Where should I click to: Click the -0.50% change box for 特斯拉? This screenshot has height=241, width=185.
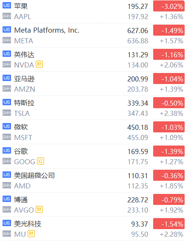tap(169, 103)
